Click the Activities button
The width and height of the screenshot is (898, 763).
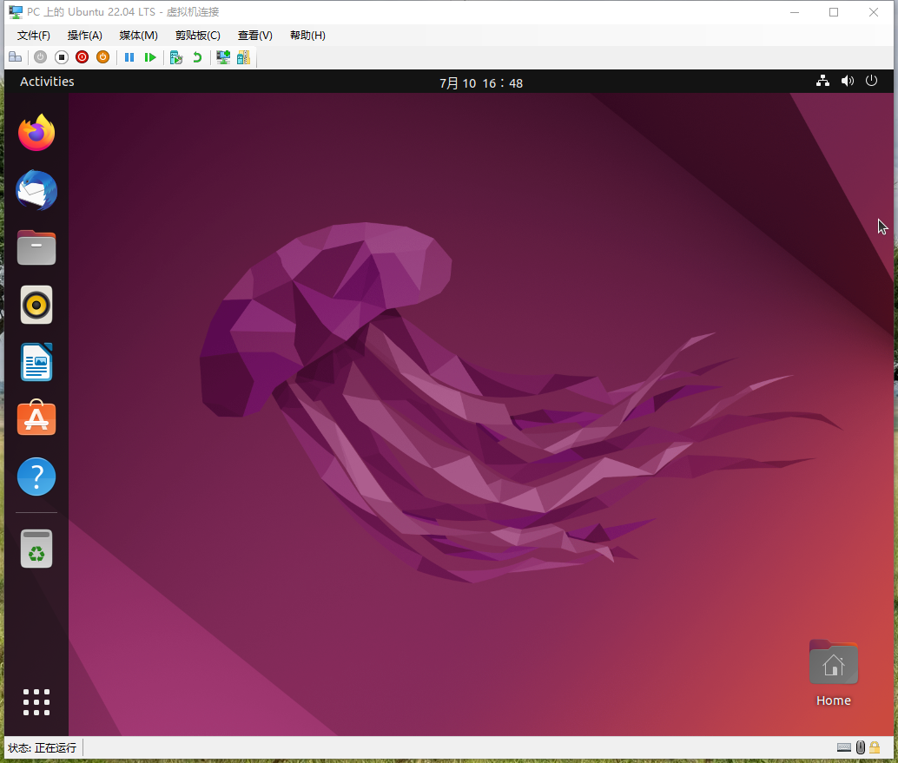[x=47, y=82]
